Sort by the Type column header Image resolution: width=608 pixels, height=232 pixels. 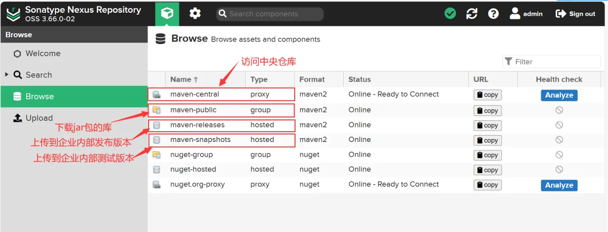[x=270, y=79]
